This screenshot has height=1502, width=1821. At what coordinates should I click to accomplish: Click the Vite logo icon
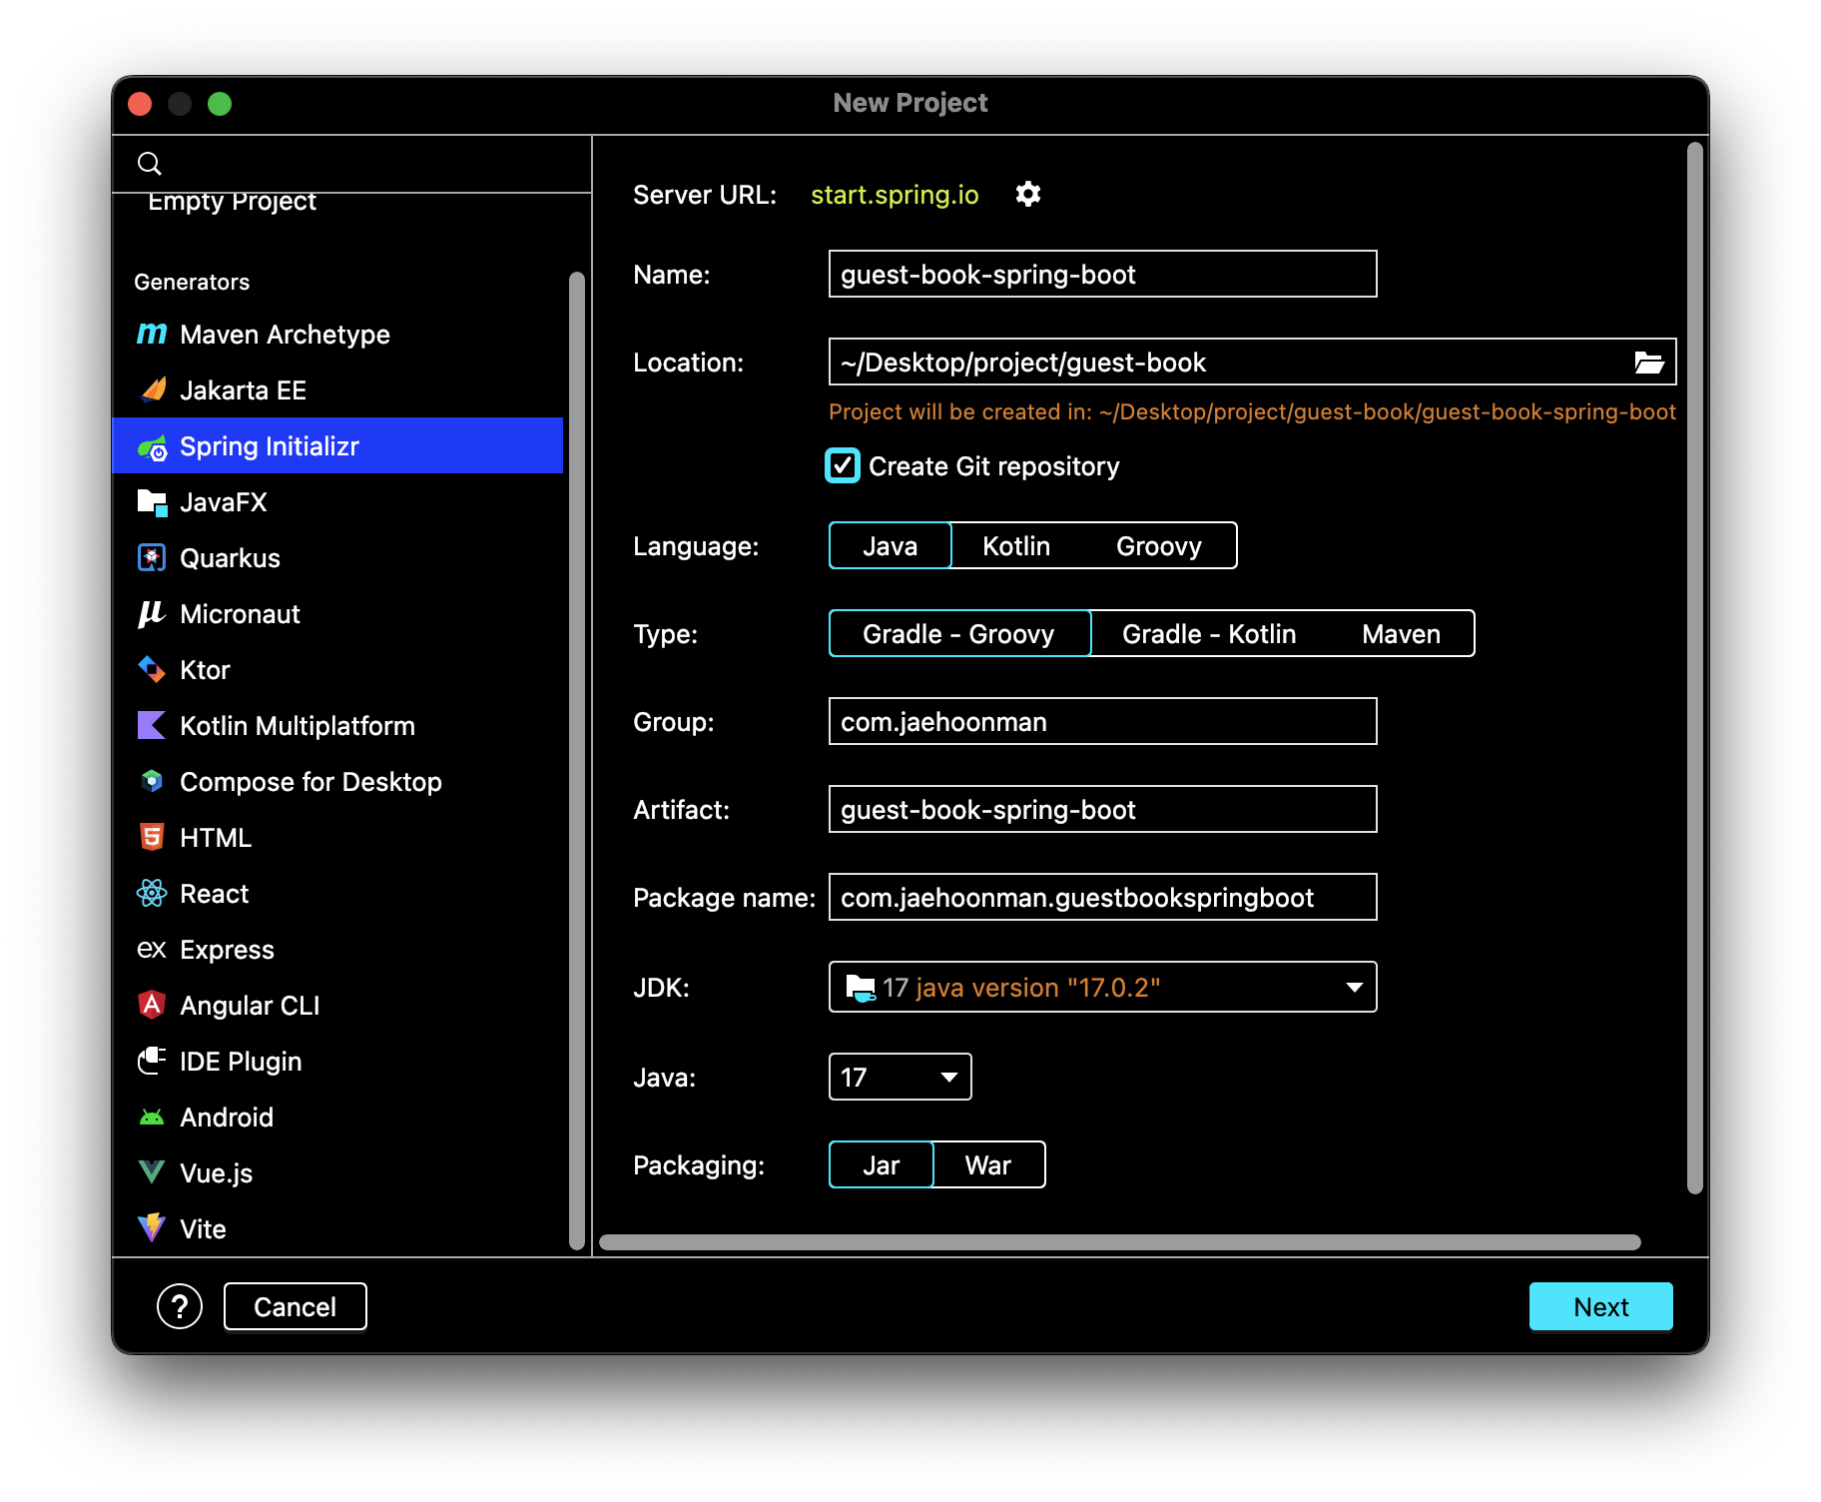pyautogui.click(x=152, y=1228)
